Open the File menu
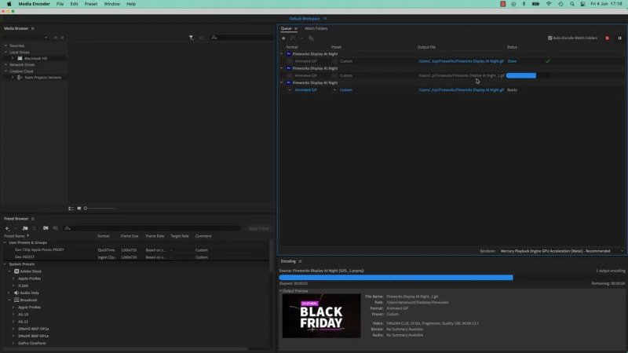The image size is (628, 353). coord(60,4)
